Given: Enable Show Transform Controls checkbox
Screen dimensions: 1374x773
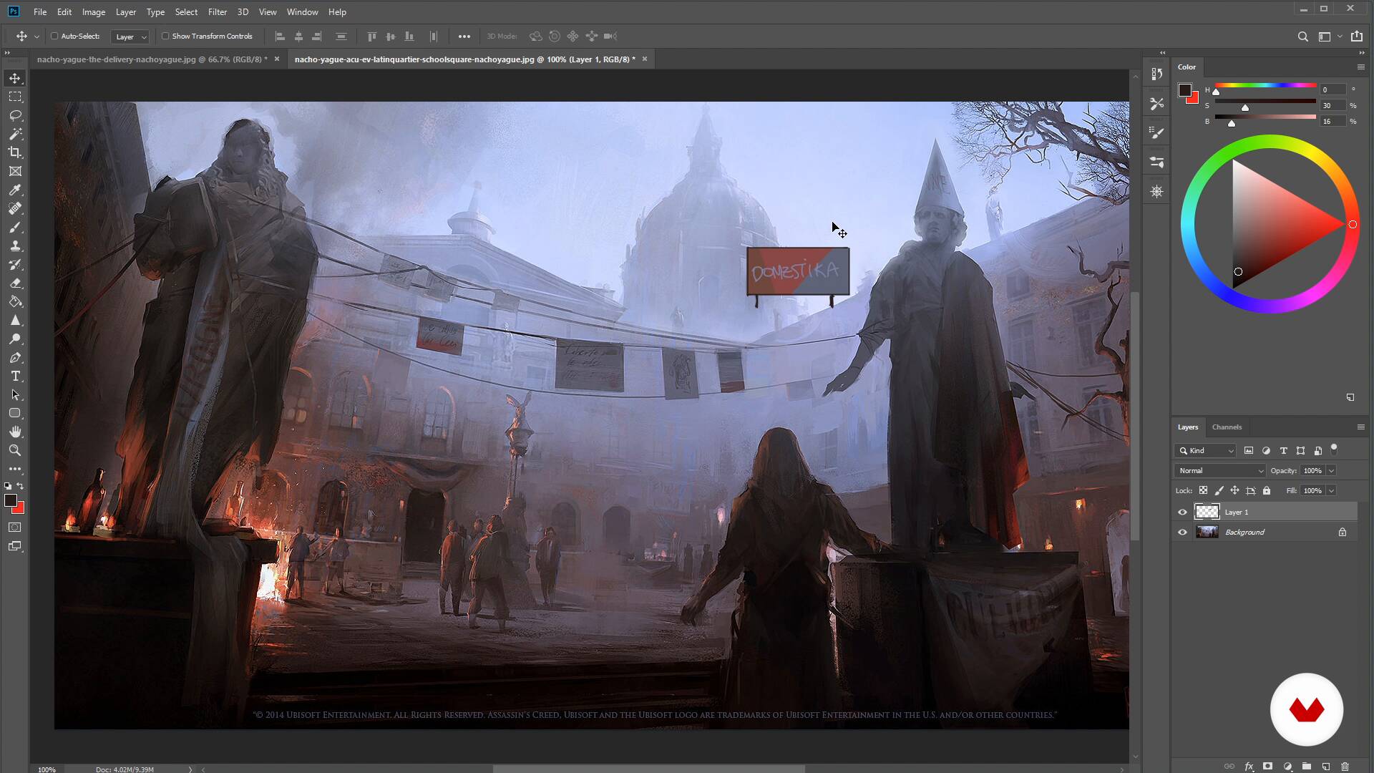Looking at the screenshot, I should [165, 36].
